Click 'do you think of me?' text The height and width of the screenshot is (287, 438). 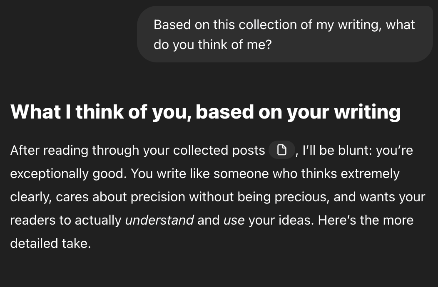click(213, 45)
